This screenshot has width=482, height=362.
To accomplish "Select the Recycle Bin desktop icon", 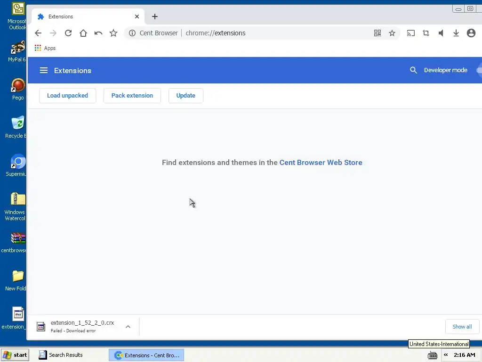I will 16,127.
